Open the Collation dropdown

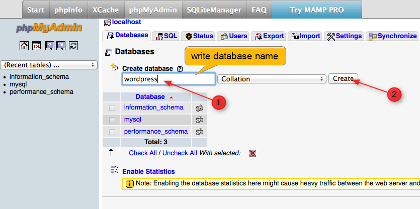click(272, 79)
